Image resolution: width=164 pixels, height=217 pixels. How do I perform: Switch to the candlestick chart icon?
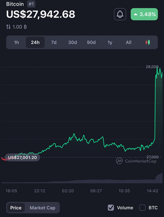click(147, 42)
